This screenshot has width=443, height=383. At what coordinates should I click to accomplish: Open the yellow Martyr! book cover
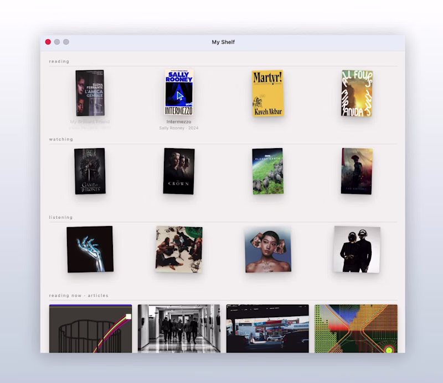pyautogui.click(x=268, y=93)
